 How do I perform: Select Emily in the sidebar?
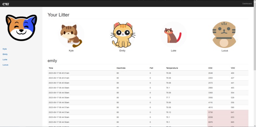pos(5,54)
